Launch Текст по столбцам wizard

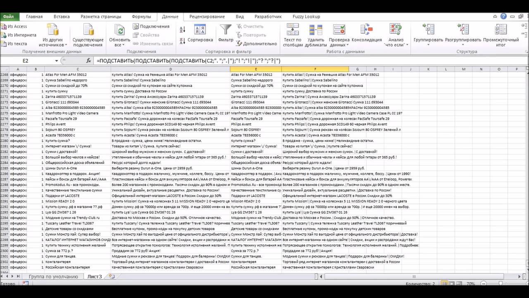pos(293,36)
